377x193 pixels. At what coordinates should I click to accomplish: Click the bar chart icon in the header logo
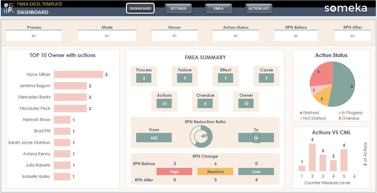click(x=6, y=11)
